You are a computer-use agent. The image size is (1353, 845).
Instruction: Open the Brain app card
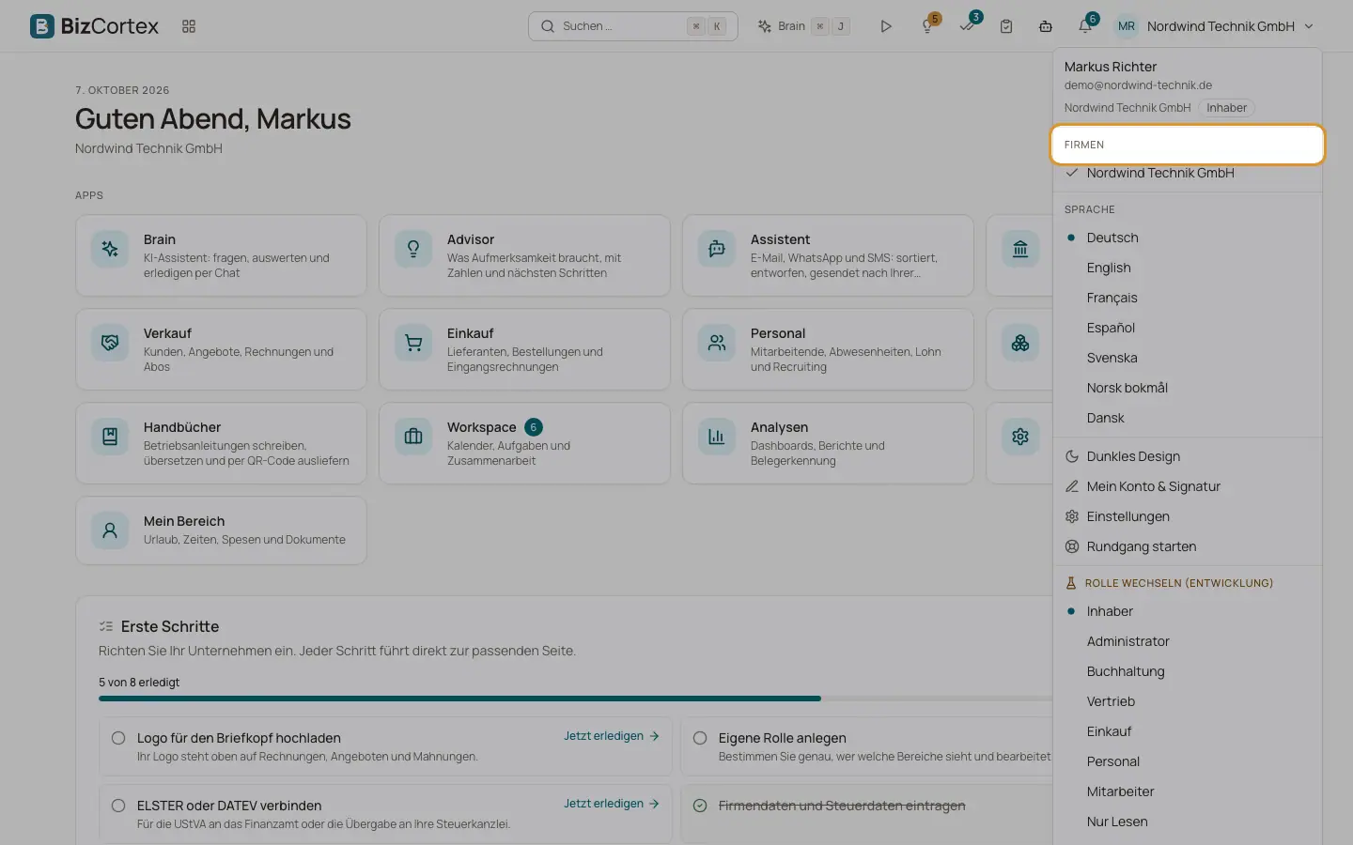221,255
